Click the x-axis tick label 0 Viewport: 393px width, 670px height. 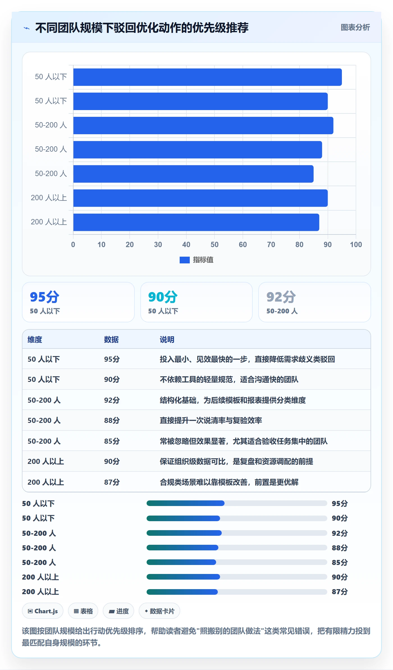pos(73,245)
